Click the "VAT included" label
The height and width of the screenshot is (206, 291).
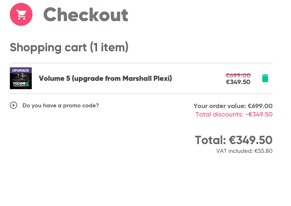[234, 151]
